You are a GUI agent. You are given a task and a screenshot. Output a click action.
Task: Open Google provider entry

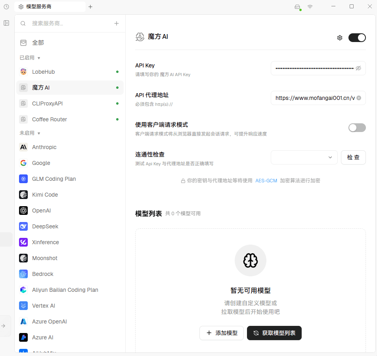click(70, 163)
